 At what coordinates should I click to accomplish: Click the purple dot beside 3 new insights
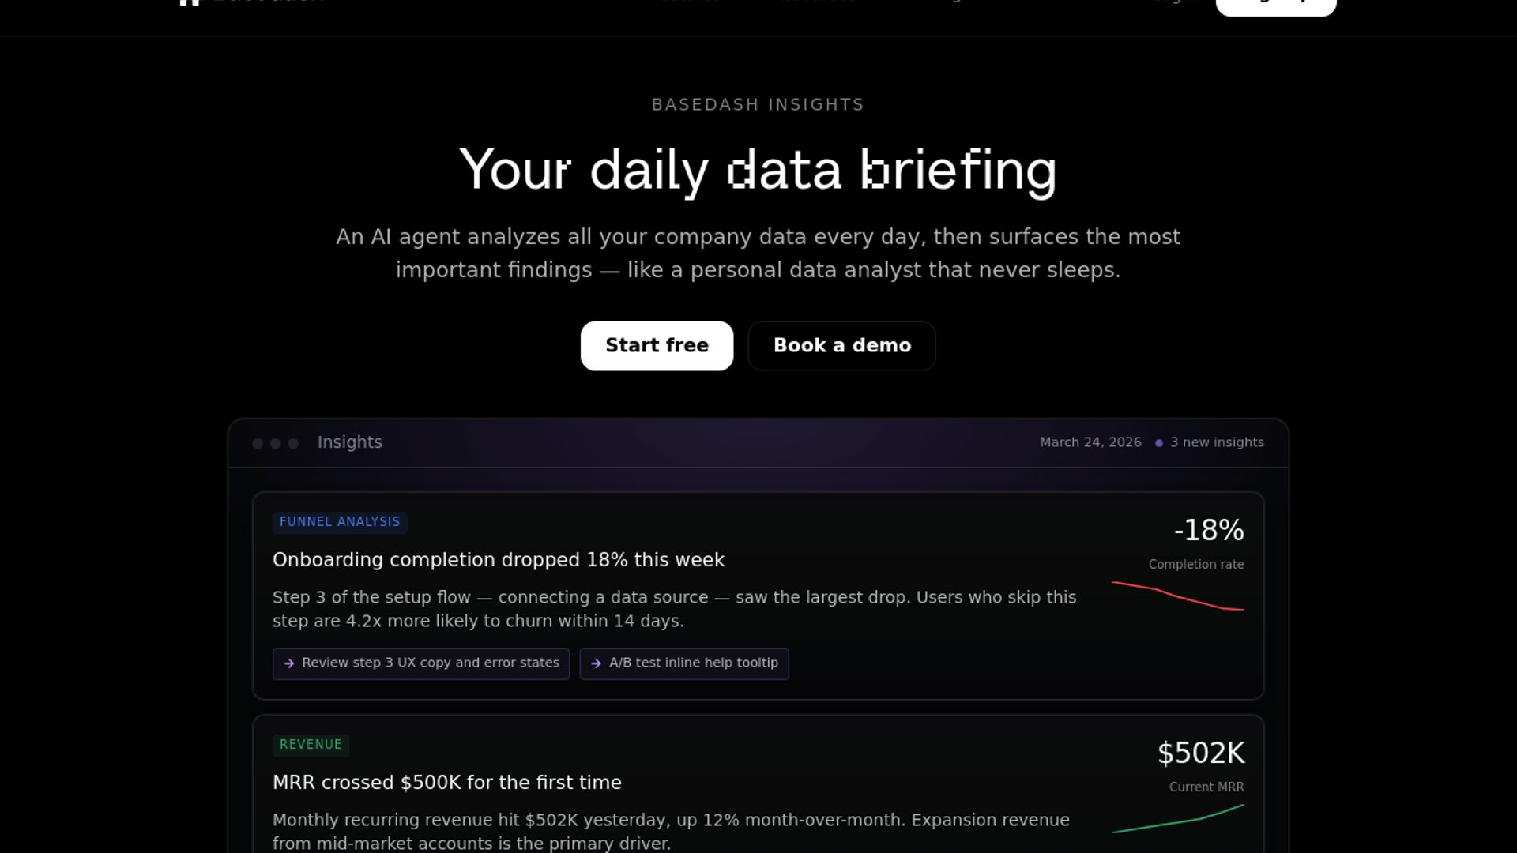click(1159, 443)
